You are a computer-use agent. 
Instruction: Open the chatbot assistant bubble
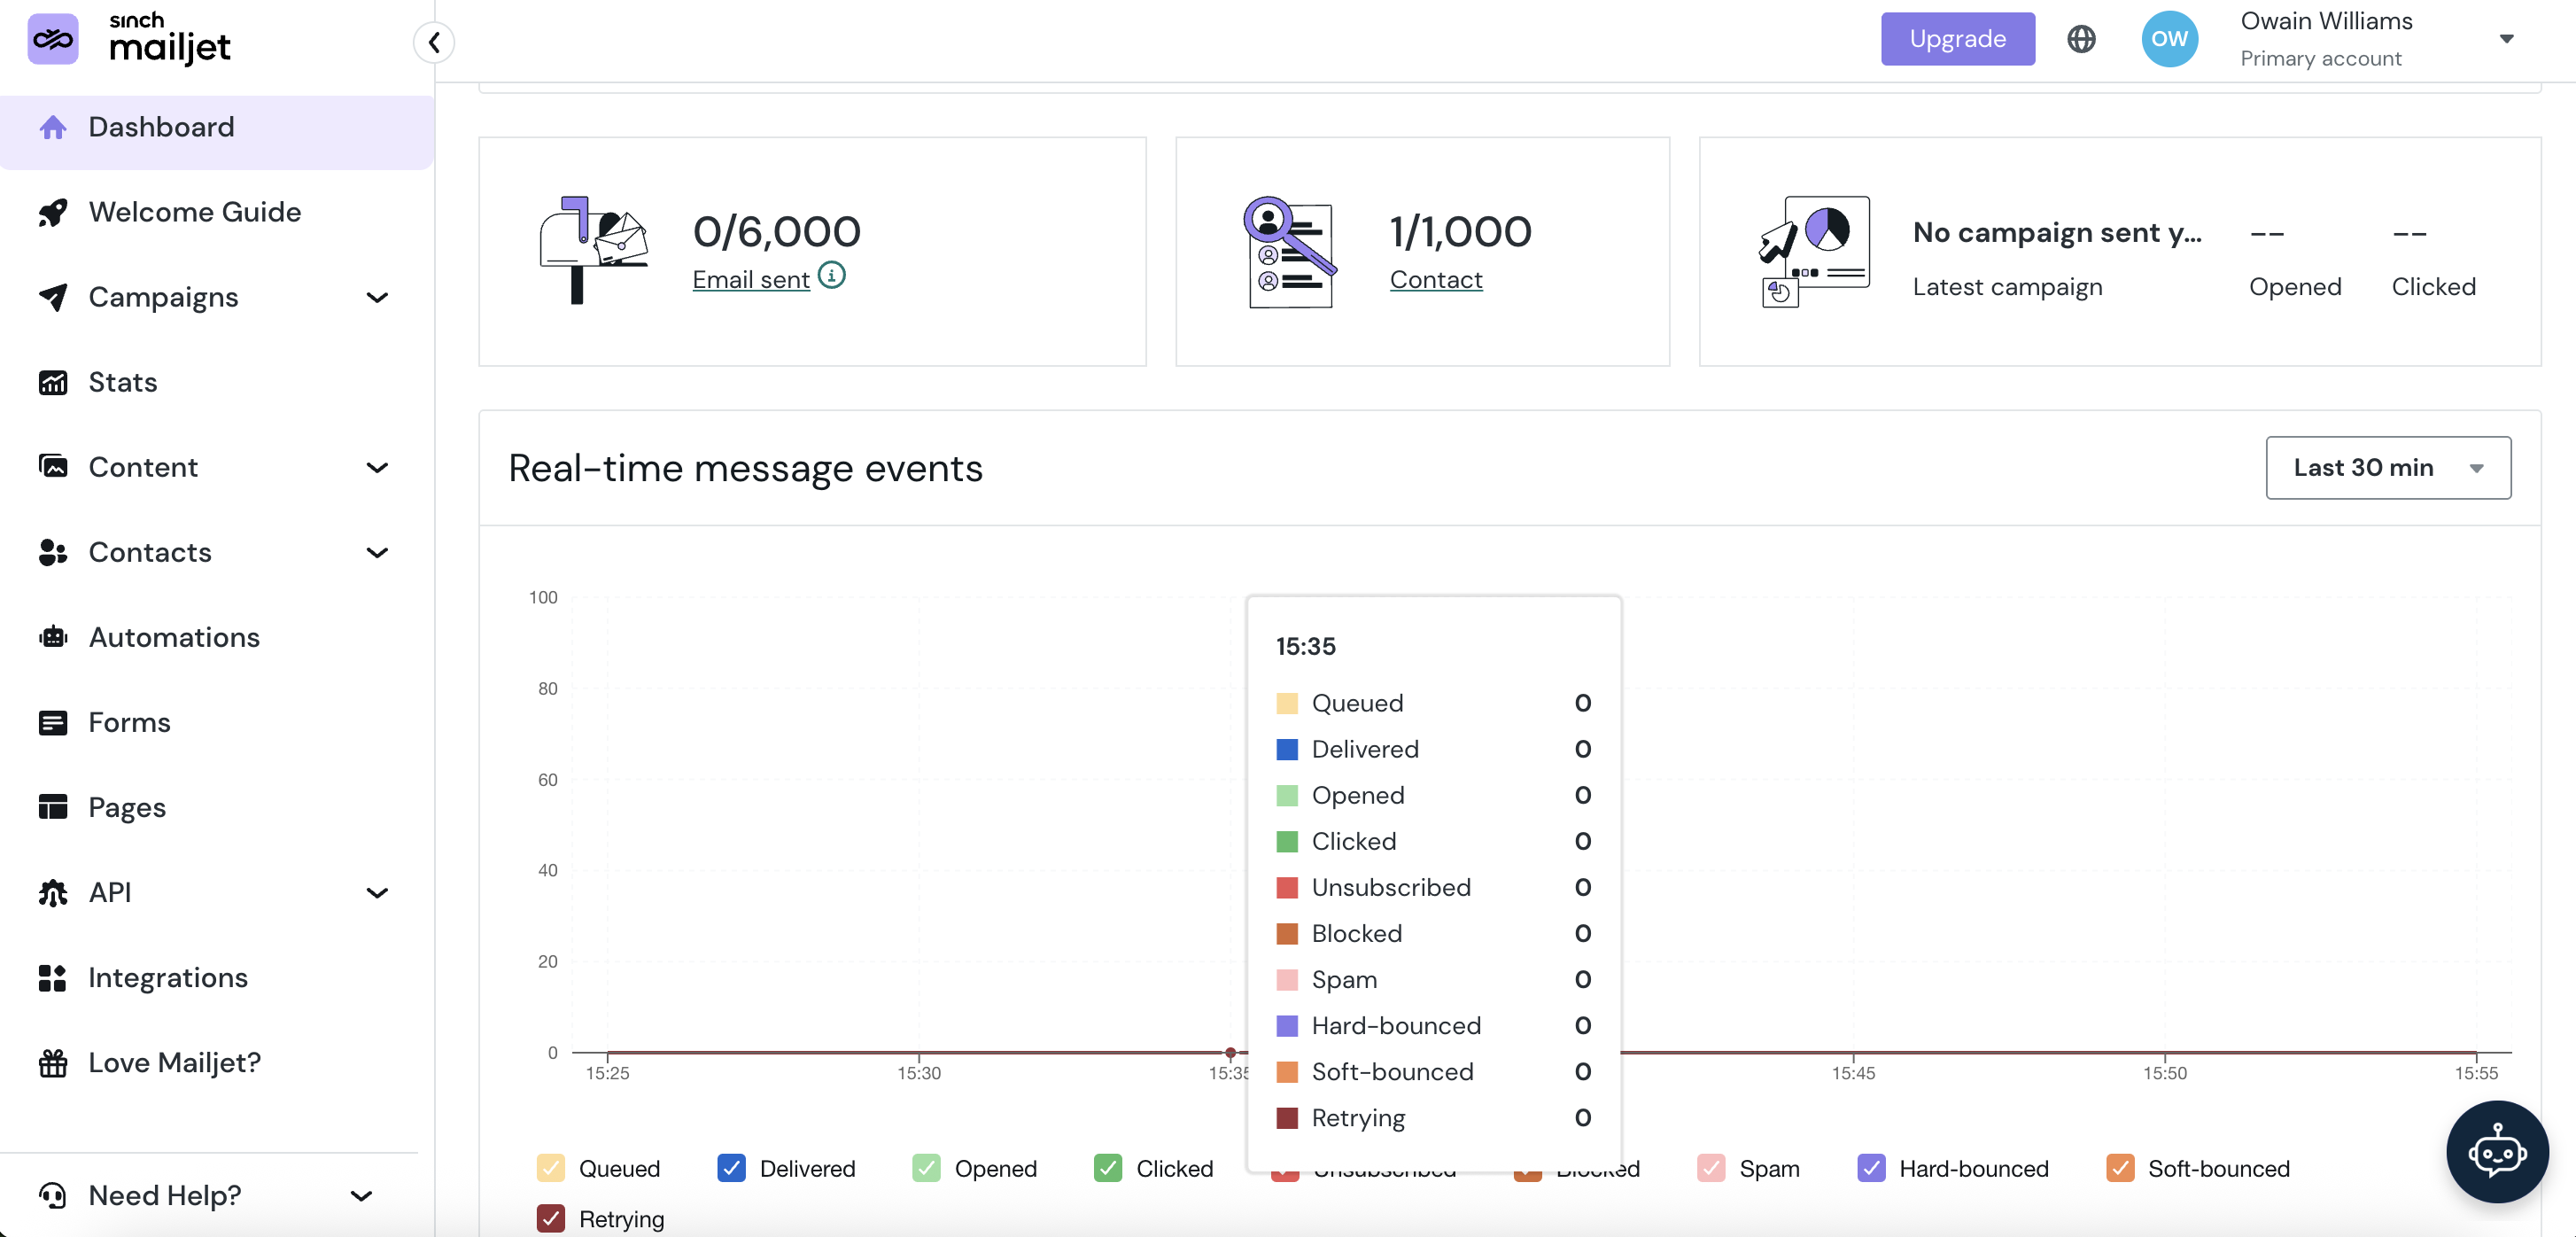(x=2497, y=1151)
